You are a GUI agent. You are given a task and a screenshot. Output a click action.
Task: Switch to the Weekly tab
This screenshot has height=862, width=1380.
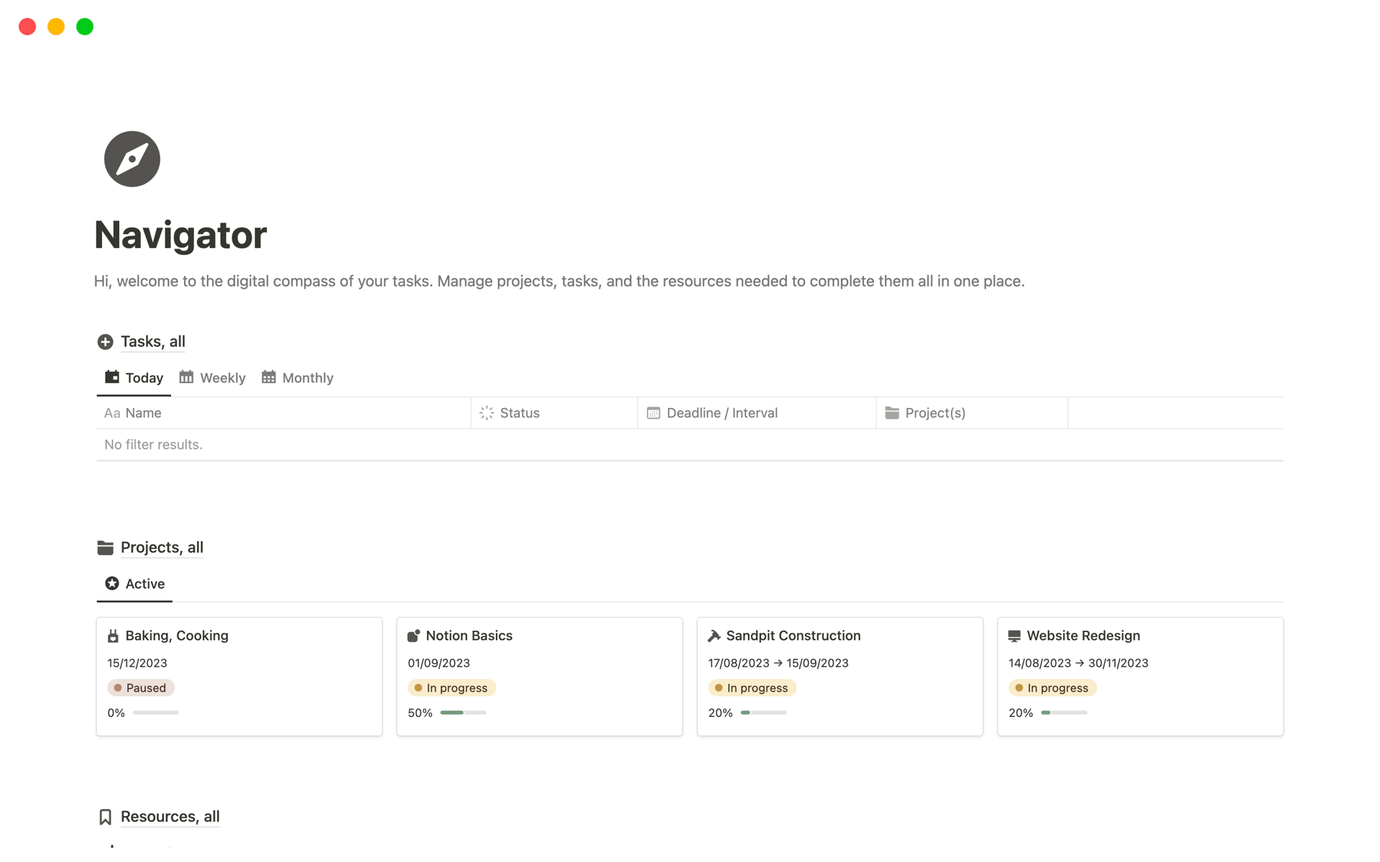click(223, 377)
